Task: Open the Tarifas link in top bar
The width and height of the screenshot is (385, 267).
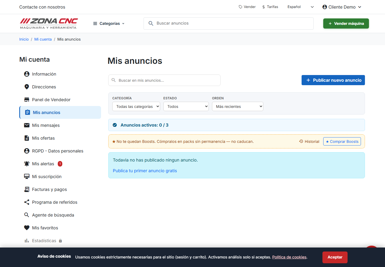Action: [x=270, y=7]
